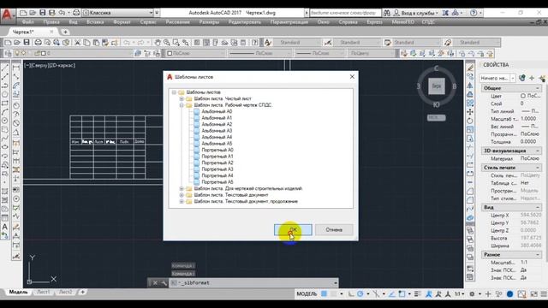548x308 pixels.
Task: Open the Файл menu
Action: [27, 22]
